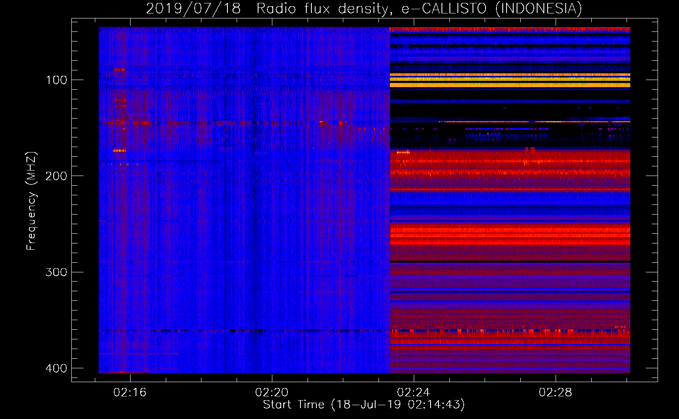This screenshot has width=679, height=419.
Task: Click the Frequency (MHZ) axis title
Action: [31, 201]
